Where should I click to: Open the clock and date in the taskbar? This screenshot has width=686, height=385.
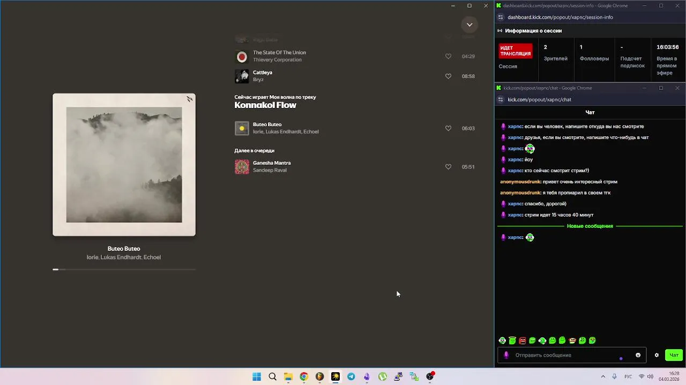(669, 376)
